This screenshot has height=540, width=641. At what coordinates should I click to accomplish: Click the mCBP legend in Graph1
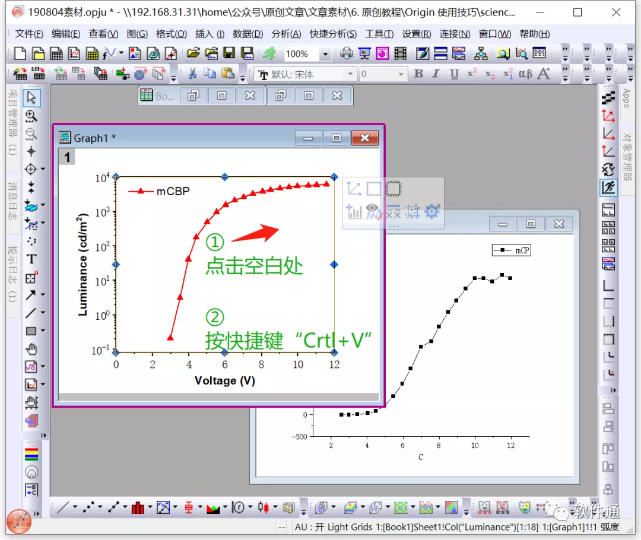(x=159, y=191)
